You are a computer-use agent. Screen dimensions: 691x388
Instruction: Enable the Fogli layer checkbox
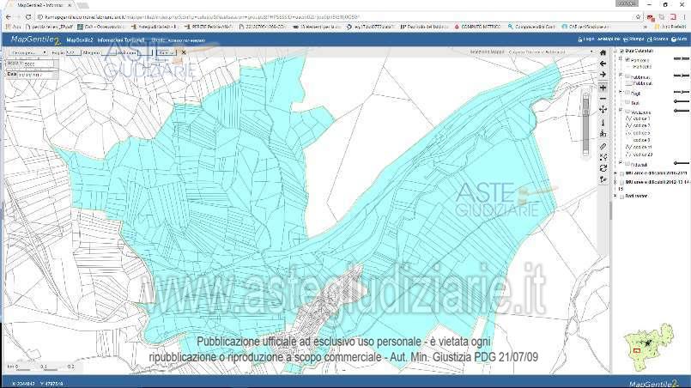click(x=627, y=94)
